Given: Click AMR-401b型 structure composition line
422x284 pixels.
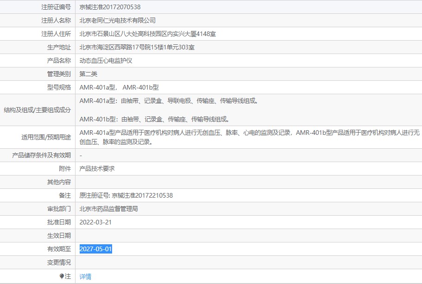Looking at the screenshot, I should pos(154,119).
